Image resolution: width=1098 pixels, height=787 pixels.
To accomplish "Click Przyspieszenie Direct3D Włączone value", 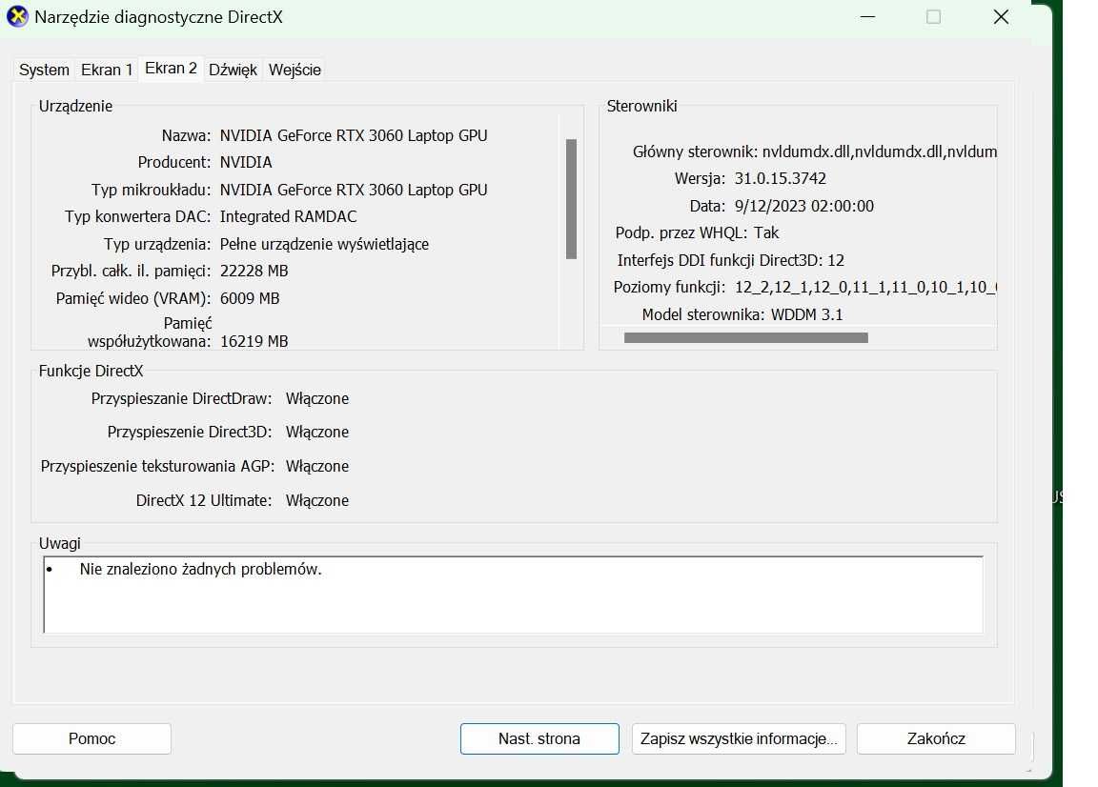I will coord(317,432).
